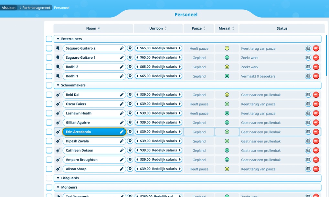The image size is (329, 197).
Task: Tick the Entertainers group checkbox
Action: (49, 39)
